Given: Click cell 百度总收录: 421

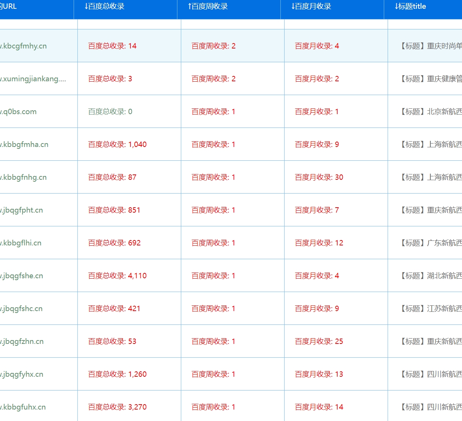Looking at the screenshot, I should 114,308.
